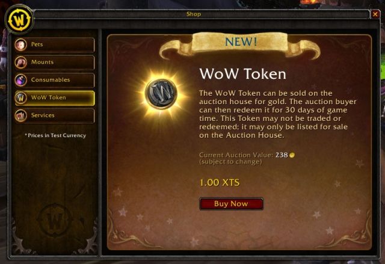This screenshot has height=264, width=385.
Task: Click the Services category icon
Action: click(x=20, y=115)
